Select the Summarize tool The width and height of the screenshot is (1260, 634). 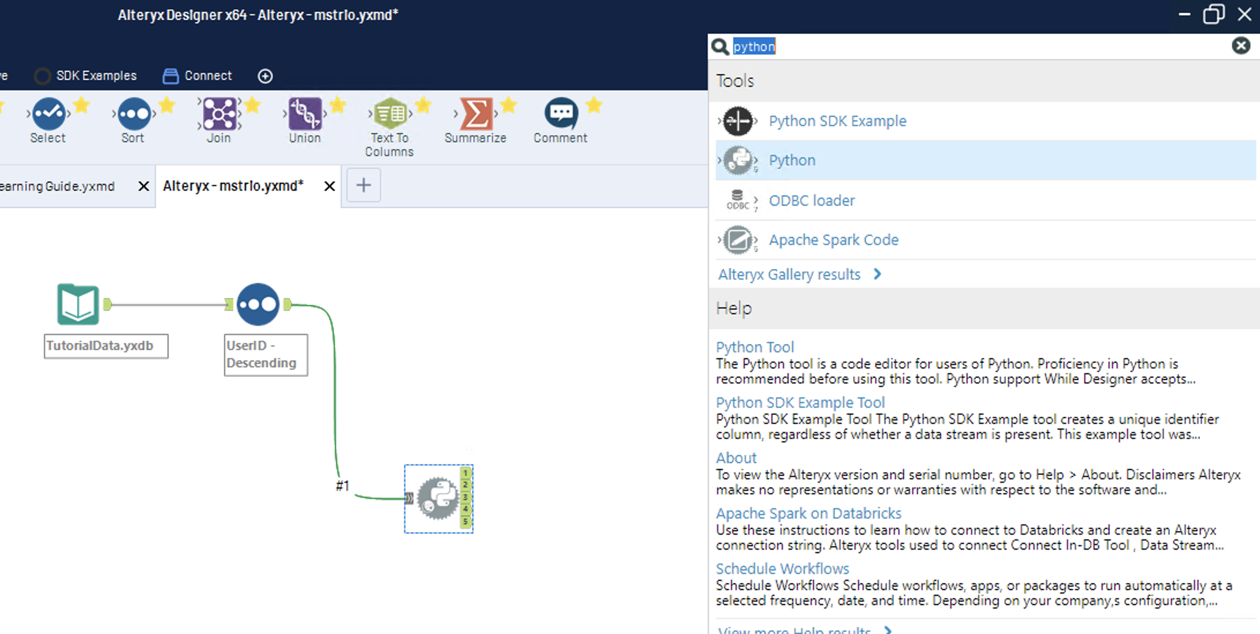pos(476,115)
